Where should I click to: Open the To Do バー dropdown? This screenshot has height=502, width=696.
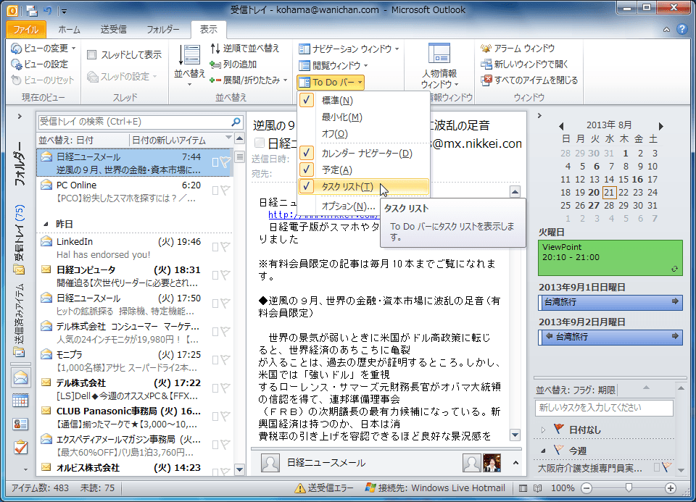[x=331, y=82]
